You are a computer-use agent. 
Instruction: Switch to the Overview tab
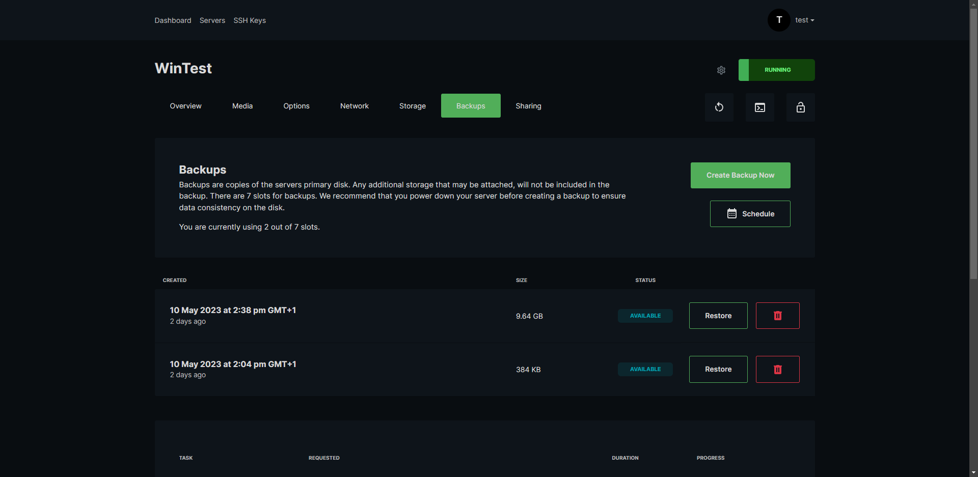(x=185, y=105)
